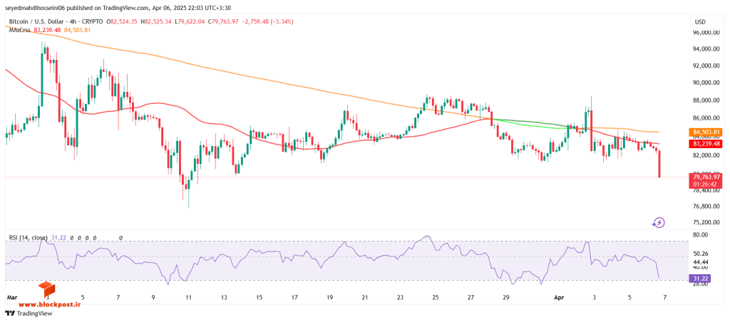Click the orange 84,503.81 MA price label
The image size is (730, 322).
click(x=704, y=133)
